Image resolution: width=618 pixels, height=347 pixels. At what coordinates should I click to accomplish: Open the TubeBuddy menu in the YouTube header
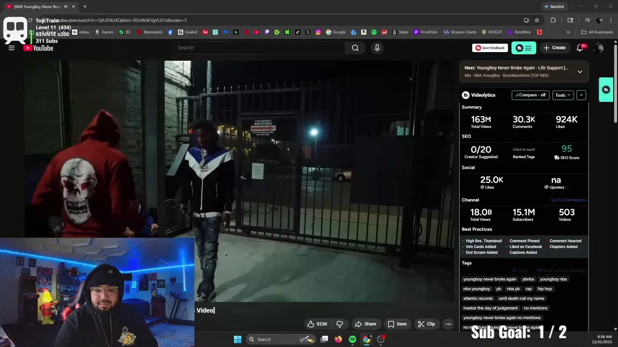524,48
